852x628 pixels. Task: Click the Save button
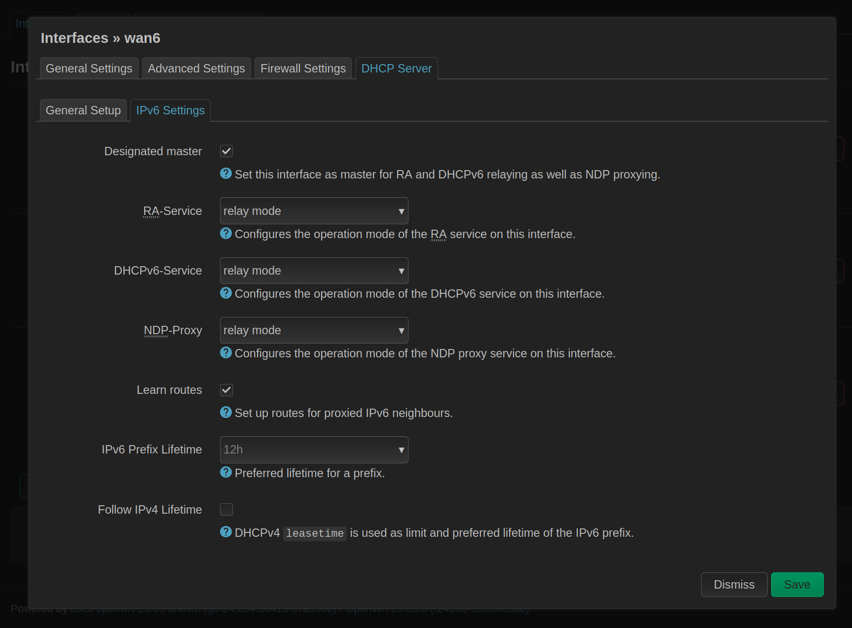coord(797,585)
